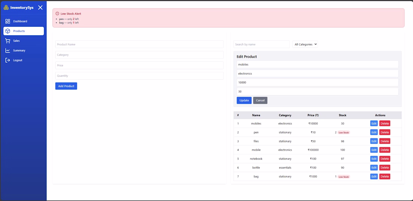Click the Low Stock Alert warning icon
Screen dimensions: 413x201
(x=57, y=14)
